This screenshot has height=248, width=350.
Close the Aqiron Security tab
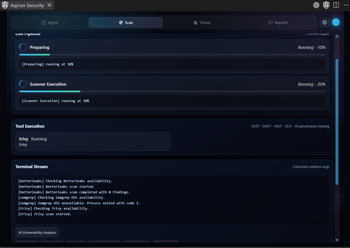49,5
